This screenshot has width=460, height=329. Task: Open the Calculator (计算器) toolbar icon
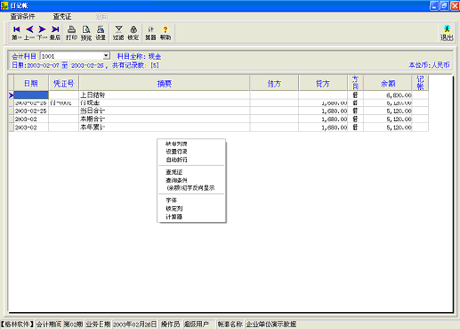coord(150,33)
